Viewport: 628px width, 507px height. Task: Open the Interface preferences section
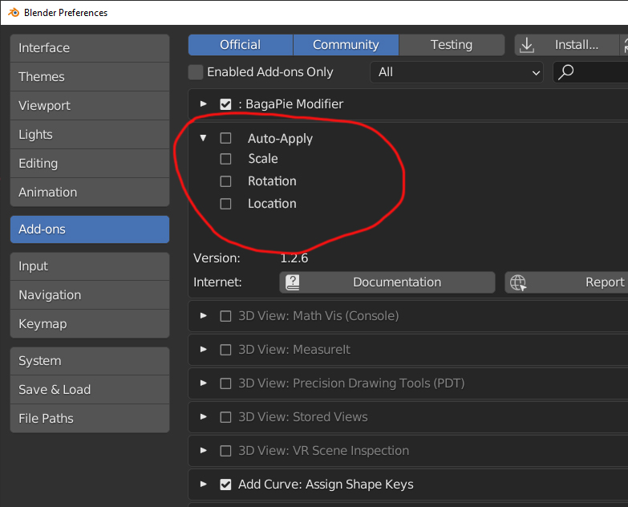tap(90, 48)
